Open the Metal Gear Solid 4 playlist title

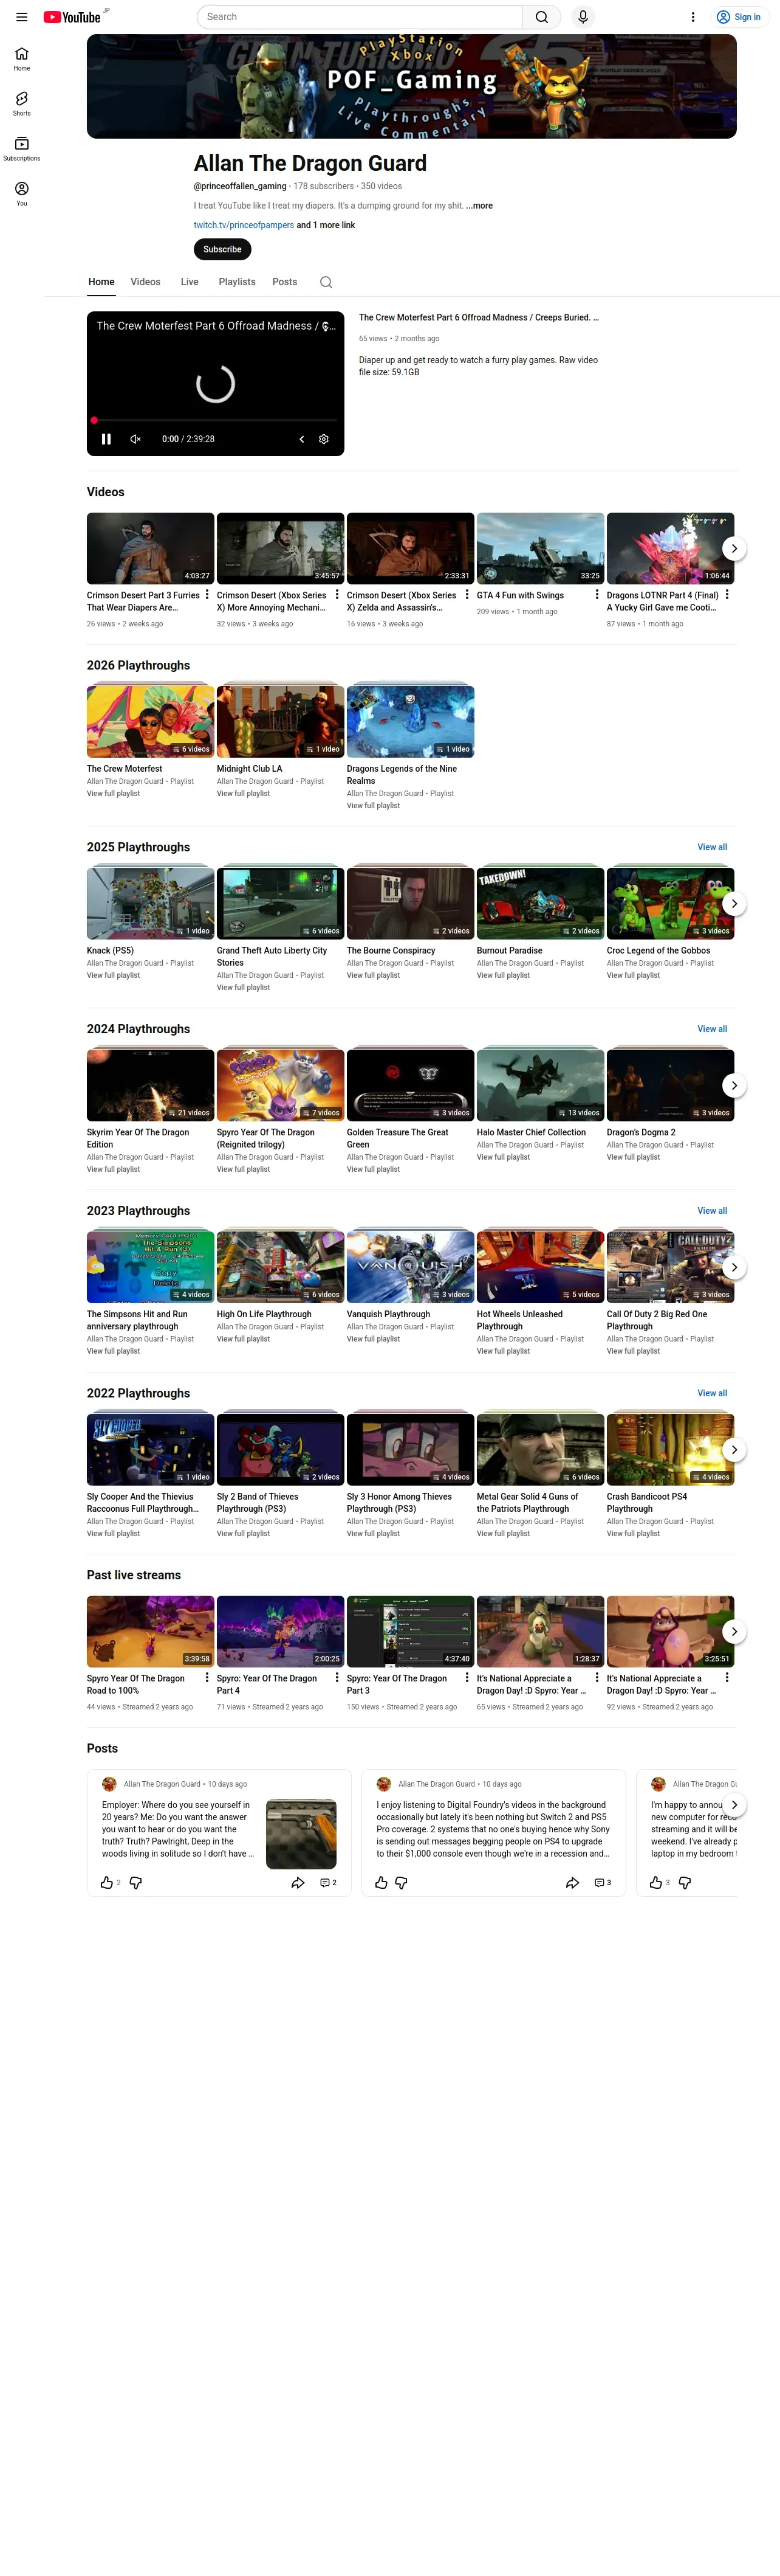(x=527, y=1503)
